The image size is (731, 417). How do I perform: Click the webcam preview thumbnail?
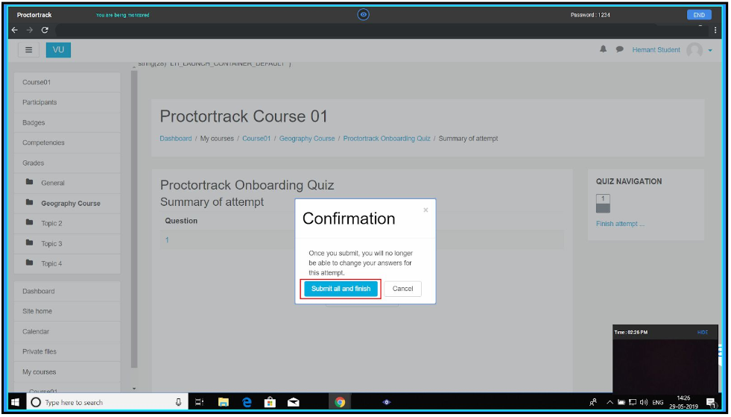[665, 366]
